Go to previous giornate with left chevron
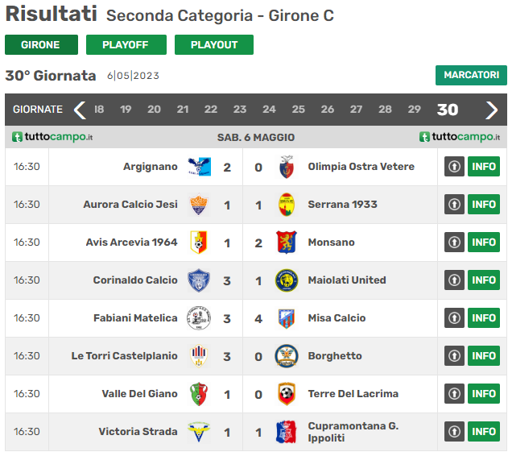 [x=80, y=110]
